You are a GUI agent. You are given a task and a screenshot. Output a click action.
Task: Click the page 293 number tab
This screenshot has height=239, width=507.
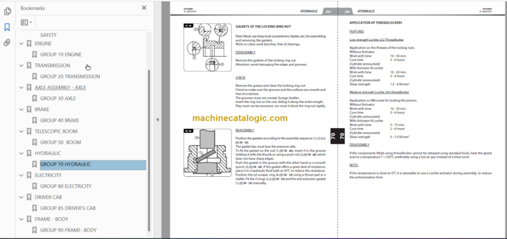click(328, 11)
